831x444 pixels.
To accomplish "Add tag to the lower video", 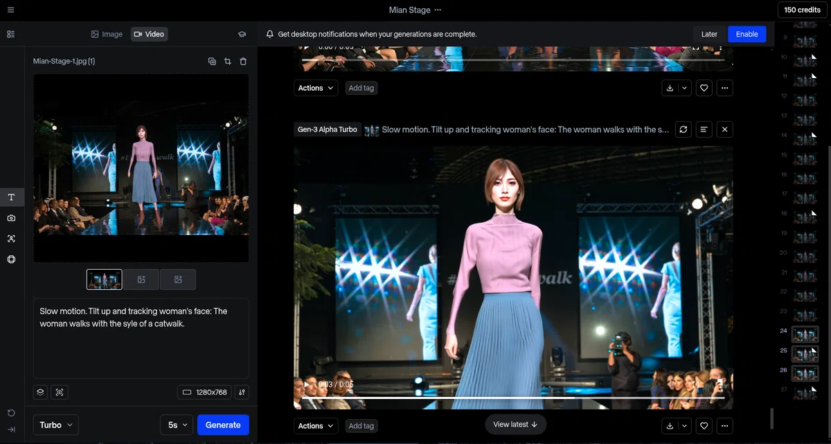I will [361, 425].
